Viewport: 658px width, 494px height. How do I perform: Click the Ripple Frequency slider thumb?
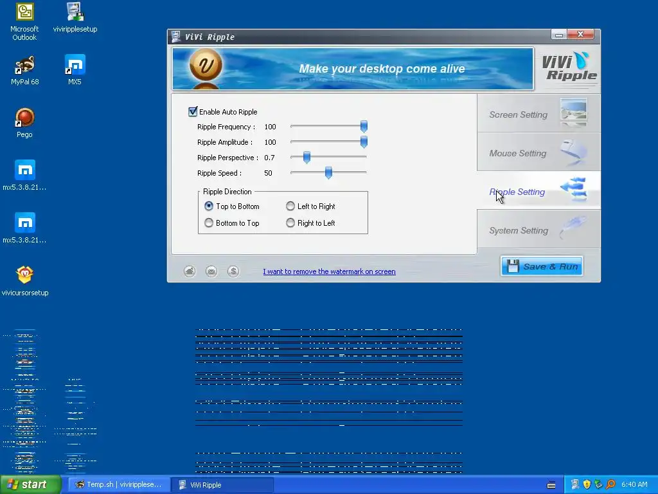(364, 126)
